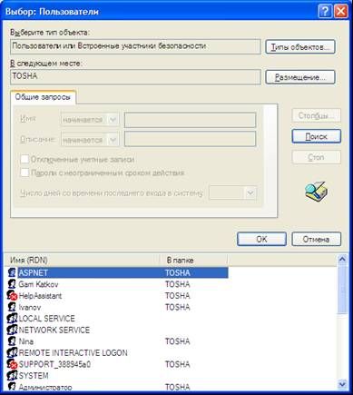Select the Ivanov row name
This screenshot has width=353, height=395.
point(30,307)
